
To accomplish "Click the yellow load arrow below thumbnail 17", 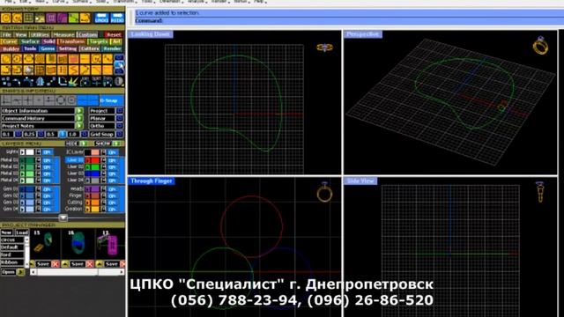I will tap(100, 264).
